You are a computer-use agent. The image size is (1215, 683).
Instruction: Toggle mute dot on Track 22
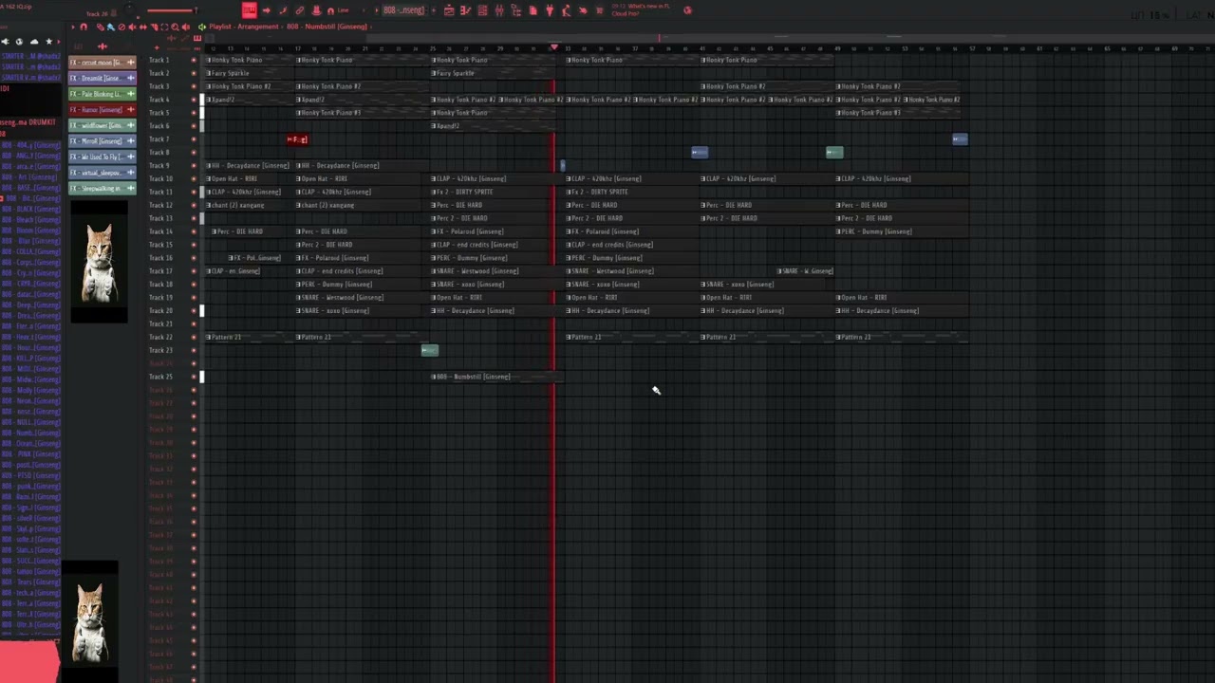click(194, 337)
